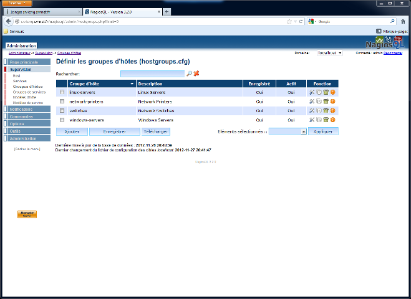Delete windows-servers using the trash icon
Screen dimensions: 411x299
point(326,120)
